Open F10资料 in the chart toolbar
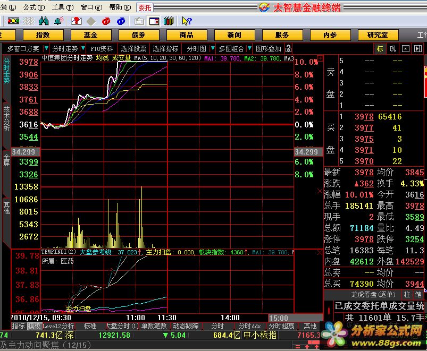 point(102,49)
